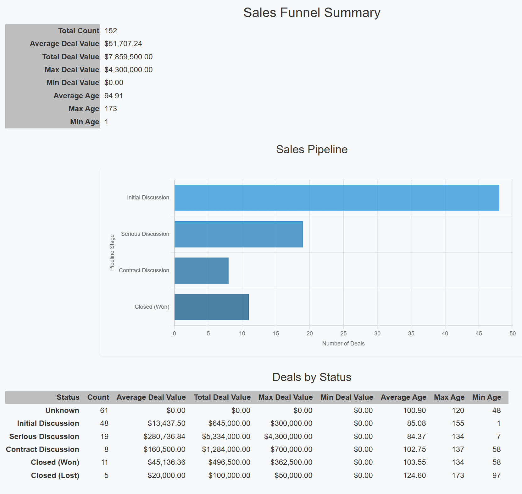Image resolution: width=522 pixels, height=494 pixels.
Task: Click the Closed (Lost) table row
Action: pos(55,475)
